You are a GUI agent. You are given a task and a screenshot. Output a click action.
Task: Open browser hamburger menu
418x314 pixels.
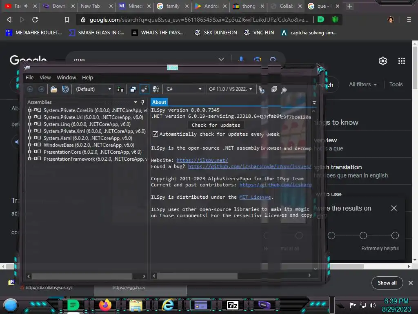tap(409, 20)
